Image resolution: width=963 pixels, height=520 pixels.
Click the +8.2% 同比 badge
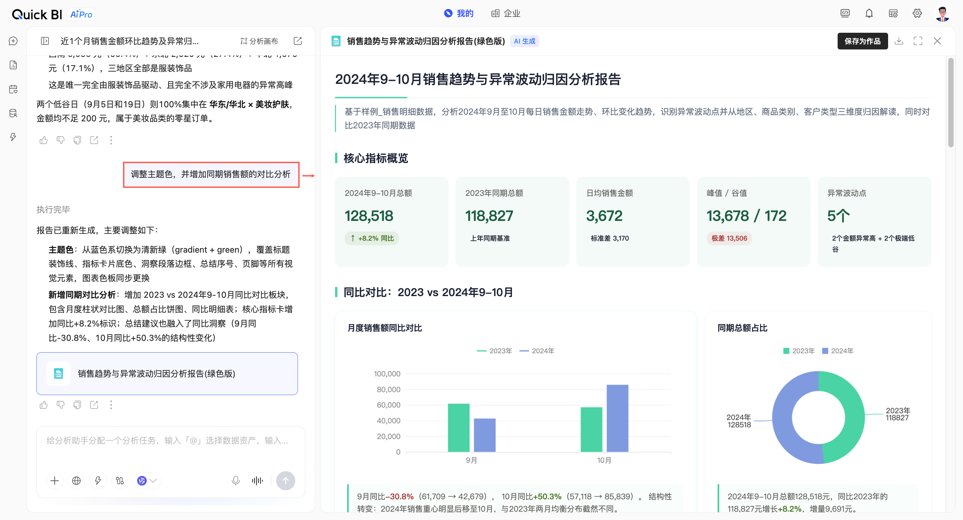click(371, 238)
